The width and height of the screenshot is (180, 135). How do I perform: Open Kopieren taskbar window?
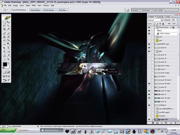coord(28,130)
